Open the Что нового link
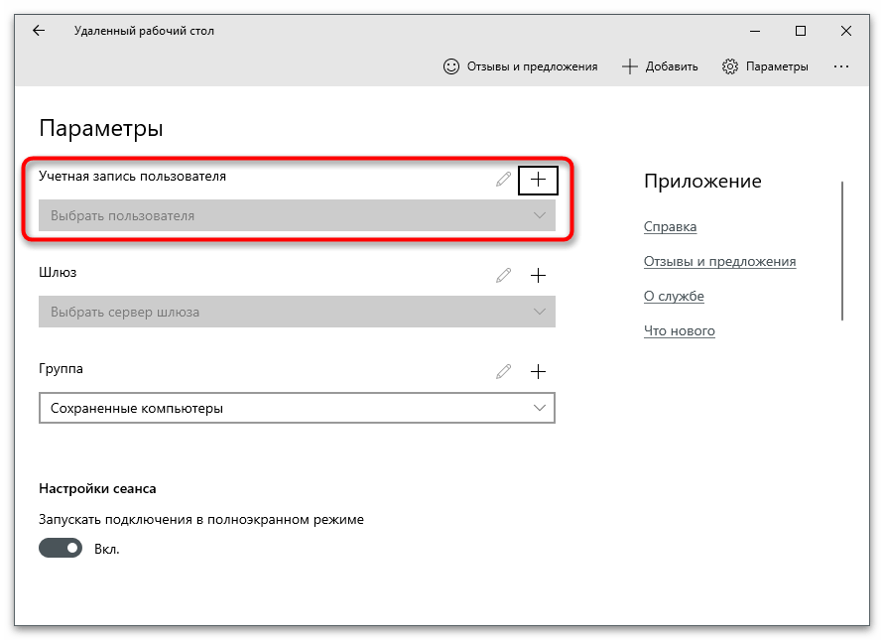The image size is (884, 640). pyautogui.click(x=679, y=331)
